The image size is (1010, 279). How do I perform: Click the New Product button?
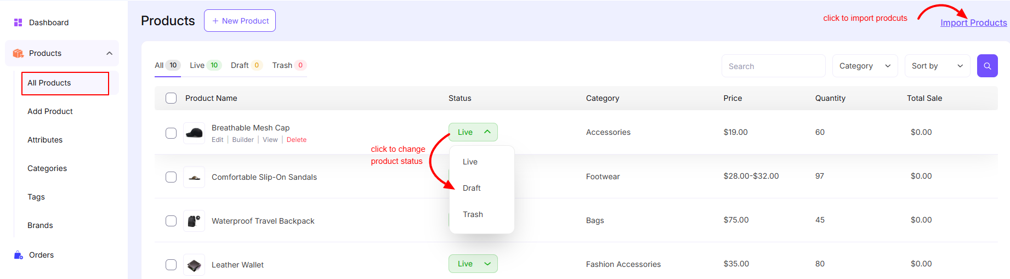pos(240,21)
